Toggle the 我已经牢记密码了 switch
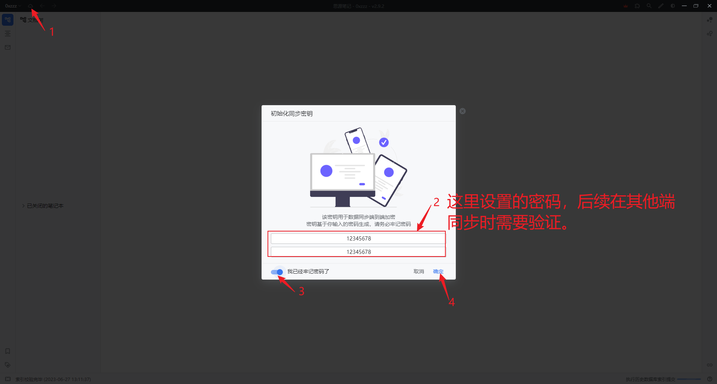717x384 pixels. click(277, 272)
